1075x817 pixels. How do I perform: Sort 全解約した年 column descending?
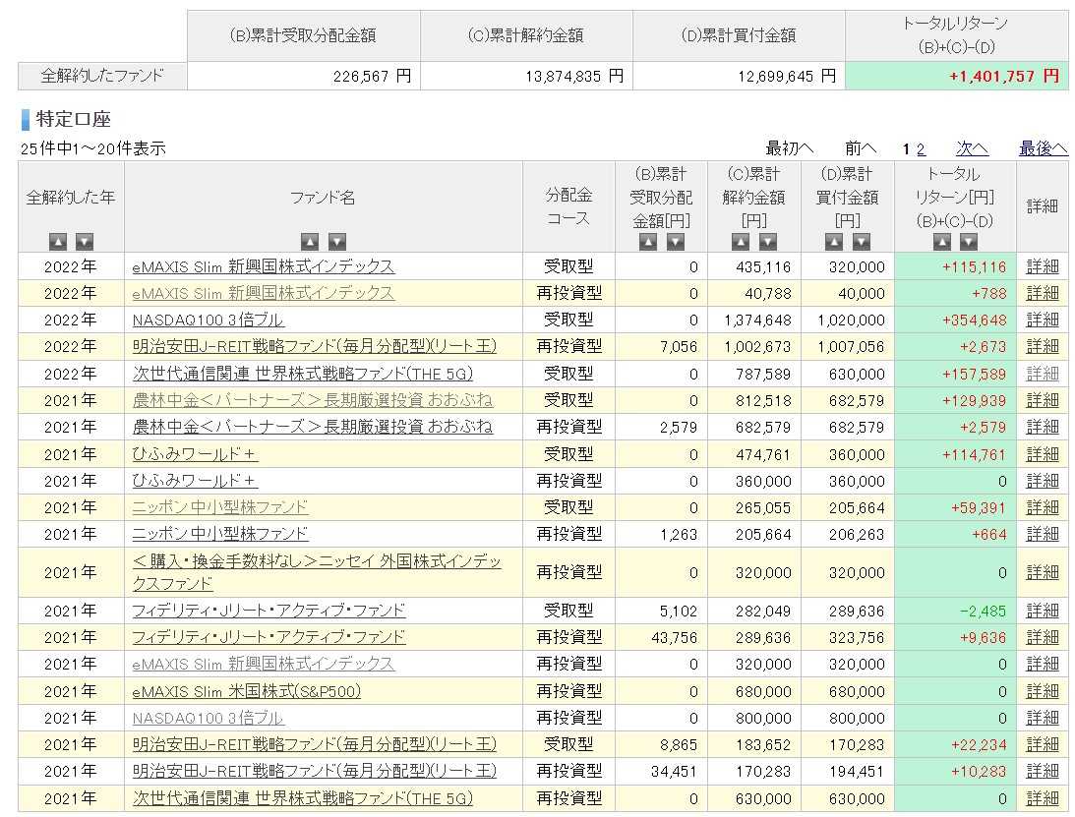point(85,241)
